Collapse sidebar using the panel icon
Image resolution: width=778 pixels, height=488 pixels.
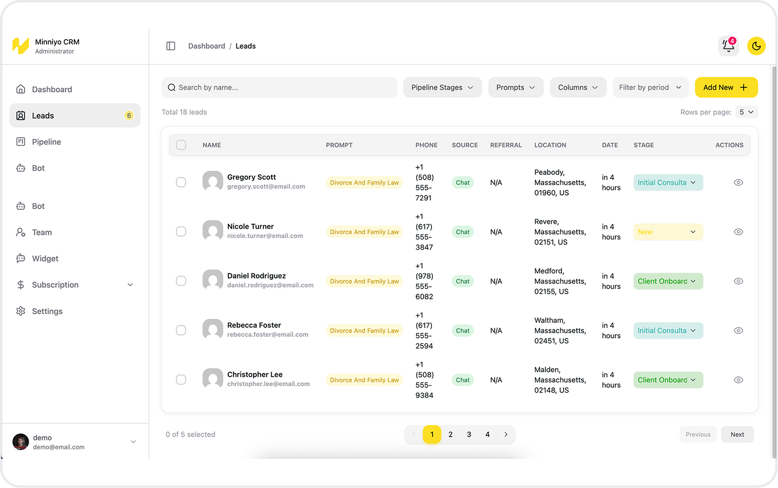pyautogui.click(x=171, y=46)
